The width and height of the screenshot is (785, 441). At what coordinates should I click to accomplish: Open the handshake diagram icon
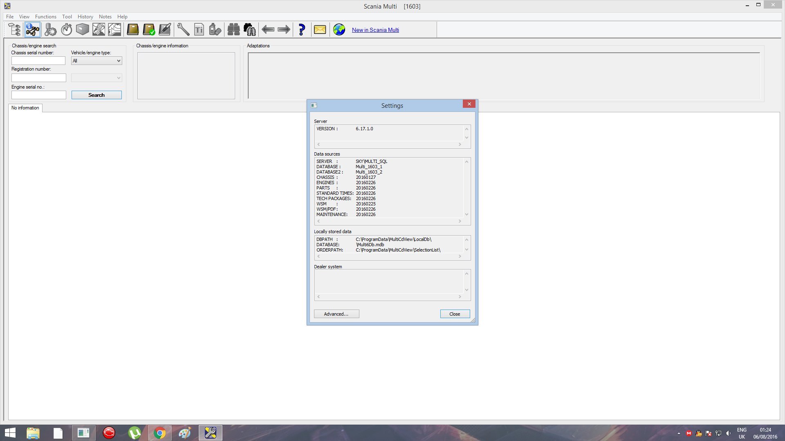(99, 30)
